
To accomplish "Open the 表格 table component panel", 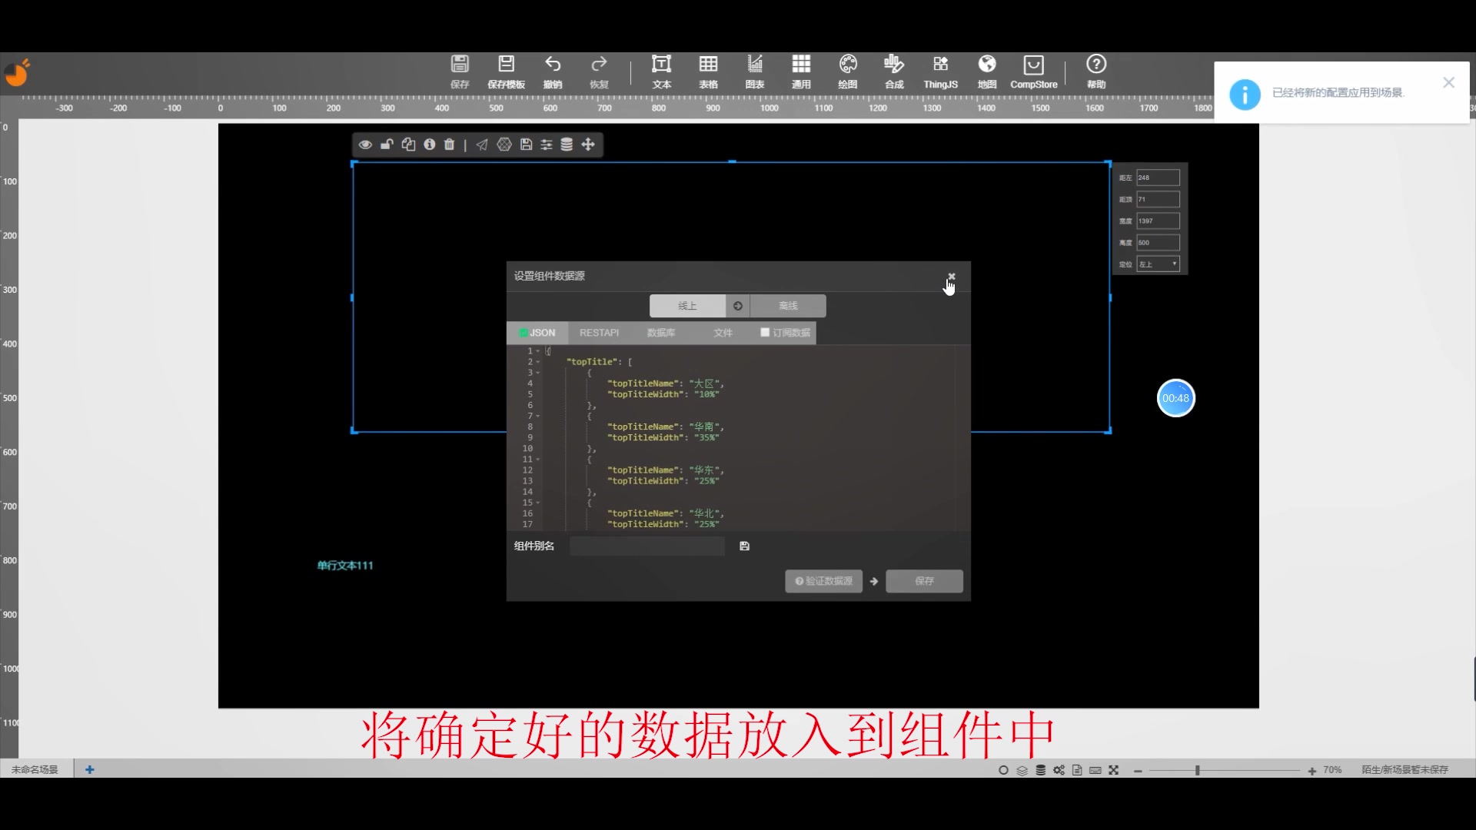I will (x=707, y=71).
